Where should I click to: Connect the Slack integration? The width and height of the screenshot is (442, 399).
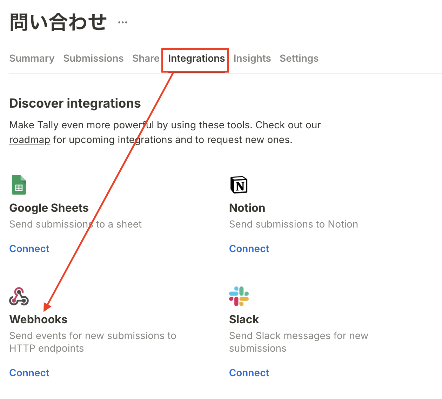coord(249,373)
